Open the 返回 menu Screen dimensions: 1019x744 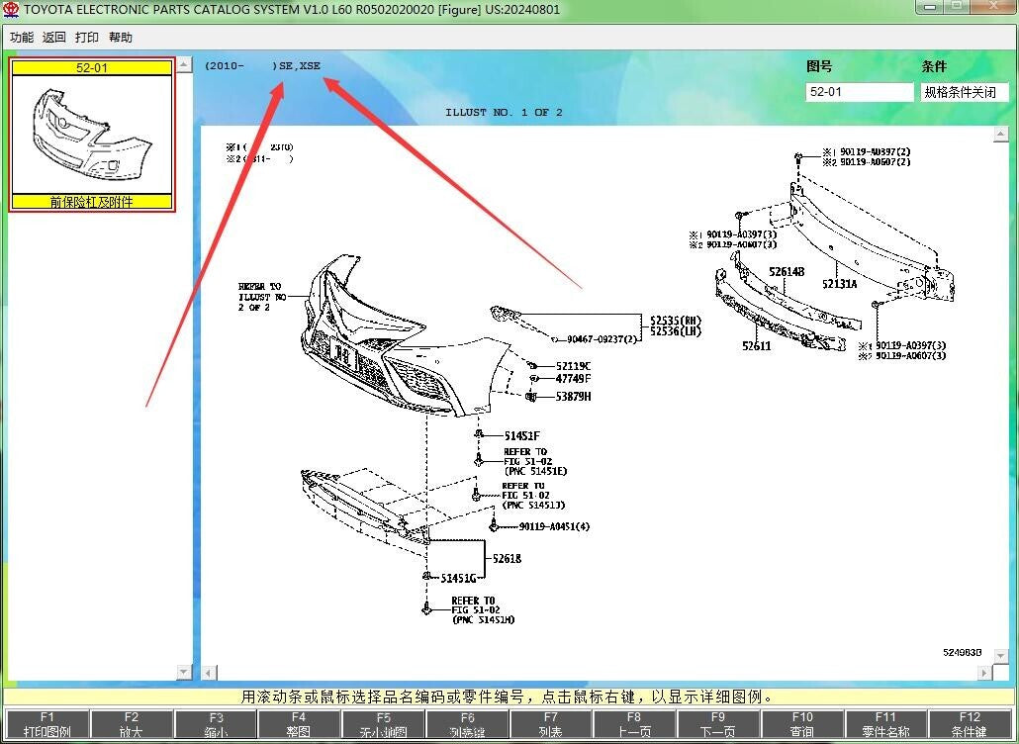[x=54, y=37]
